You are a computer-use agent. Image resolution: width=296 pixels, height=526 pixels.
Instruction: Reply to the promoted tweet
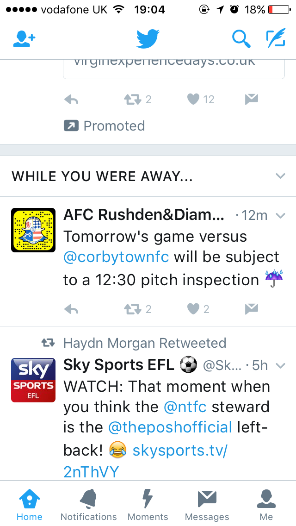pos(71,99)
